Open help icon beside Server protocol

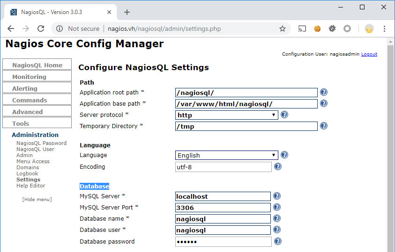click(284, 115)
